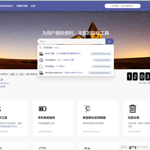The height and width of the screenshot is (150, 150).
Task: Select 百度搜索: html suggestion
Action: [76, 48]
